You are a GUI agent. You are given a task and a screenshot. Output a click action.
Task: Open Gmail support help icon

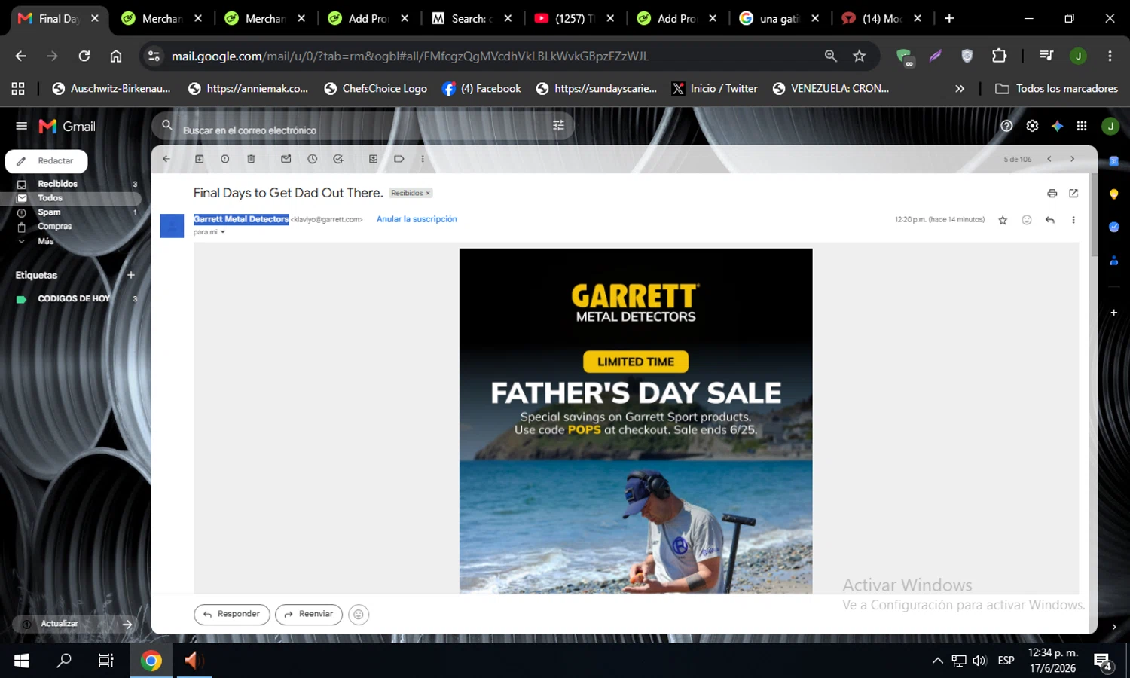[1006, 126]
